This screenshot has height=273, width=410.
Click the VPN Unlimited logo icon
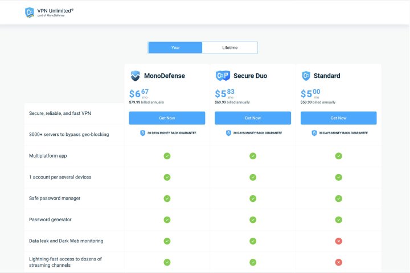30,12
